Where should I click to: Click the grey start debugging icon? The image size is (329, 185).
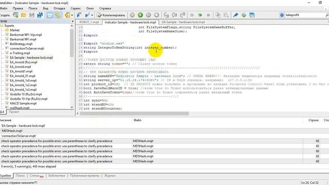click(x=132, y=15)
